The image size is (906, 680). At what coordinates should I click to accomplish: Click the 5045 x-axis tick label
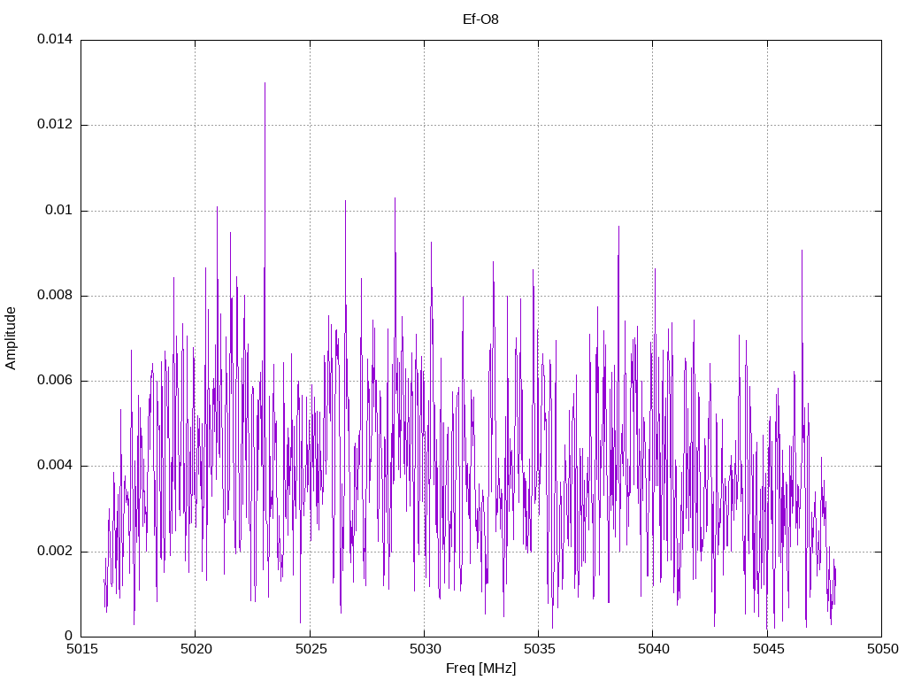click(768, 649)
